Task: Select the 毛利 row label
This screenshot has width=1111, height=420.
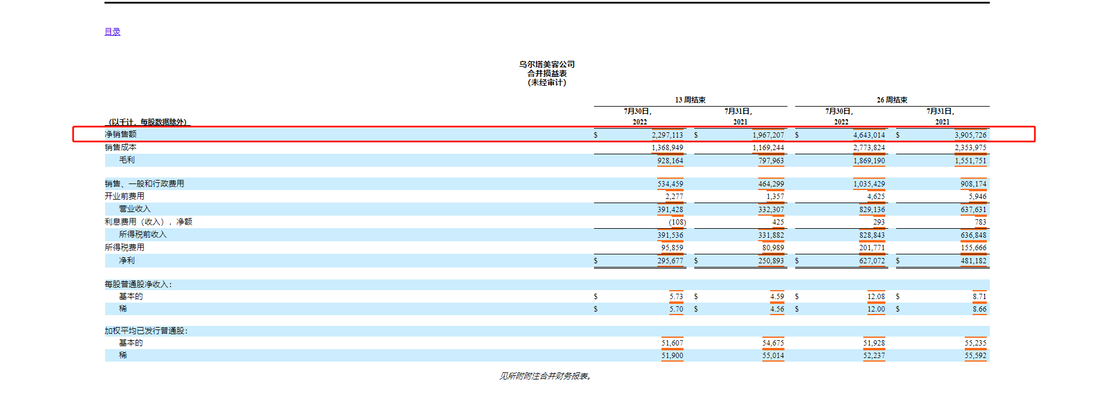Action: [x=127, y=160]
